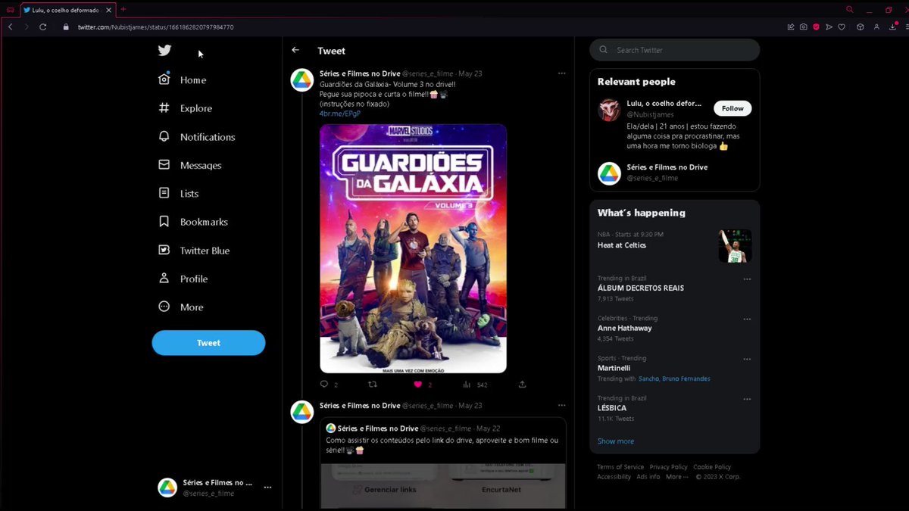The height and width of the screenshot is (511, 909).
Task: Click the ad blocker shield icon
Action: coord(816,26)
